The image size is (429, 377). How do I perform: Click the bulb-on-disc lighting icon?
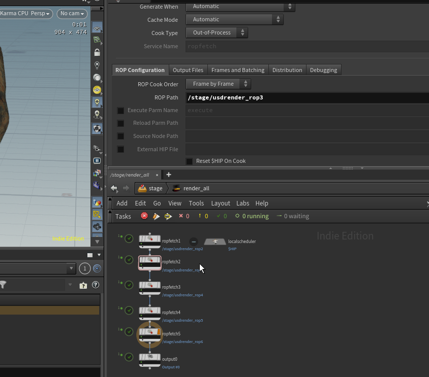pyautogui.click(x=97, y=115)
